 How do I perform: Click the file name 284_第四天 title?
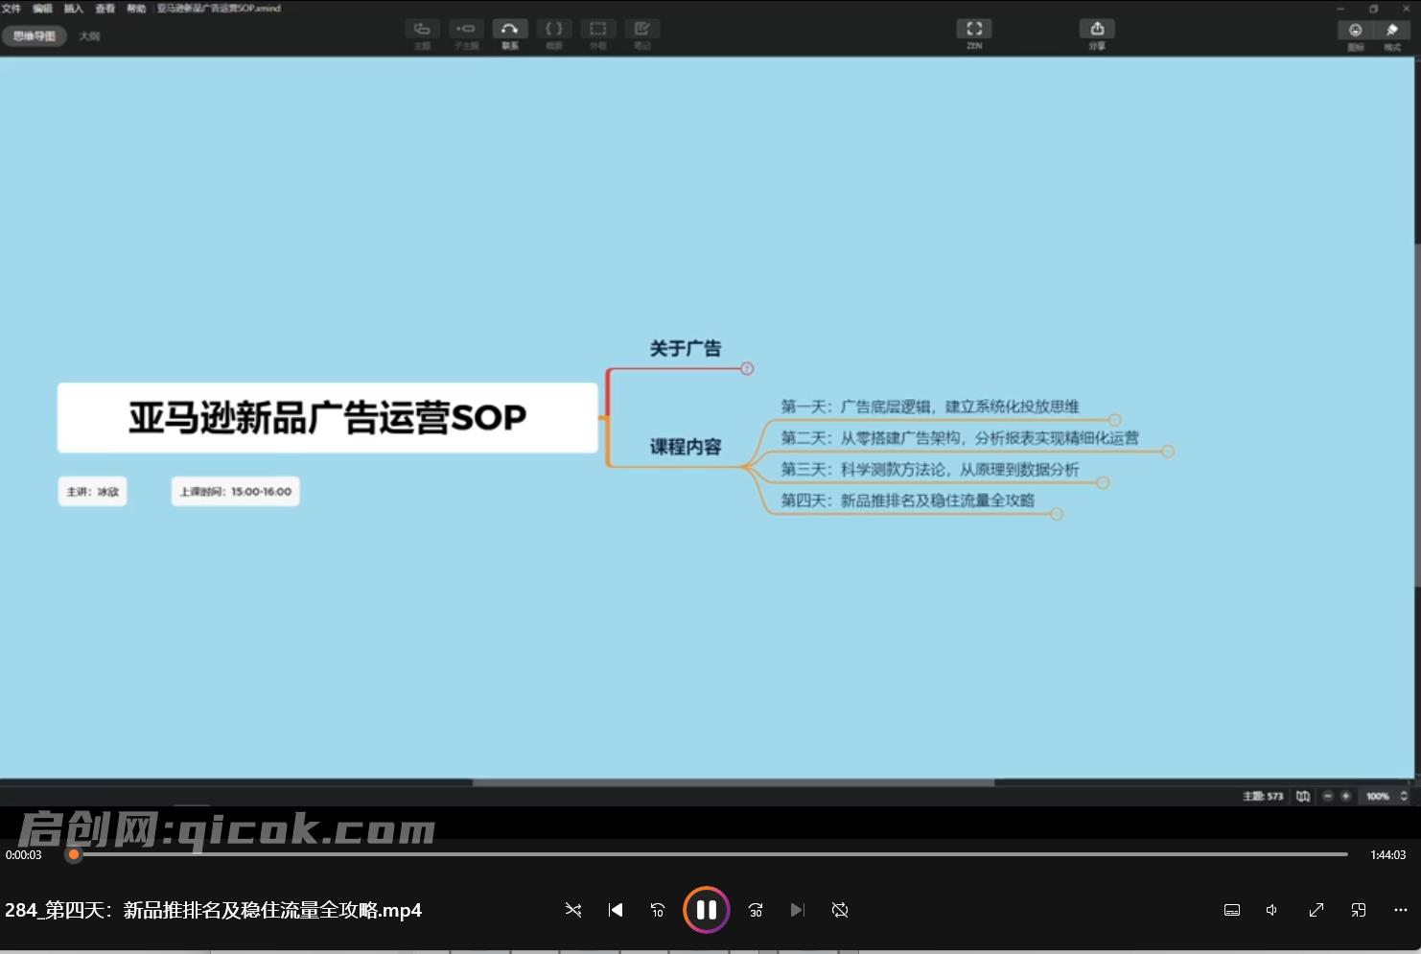pos(214,910)
